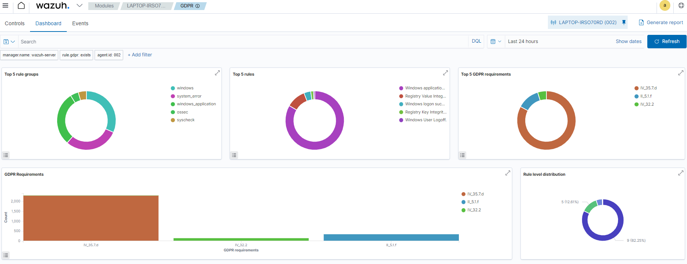
Task: Select II_5.1.f in GDPR Requirements bar legend
Action: pyautogui.click(x=470, y=202)
